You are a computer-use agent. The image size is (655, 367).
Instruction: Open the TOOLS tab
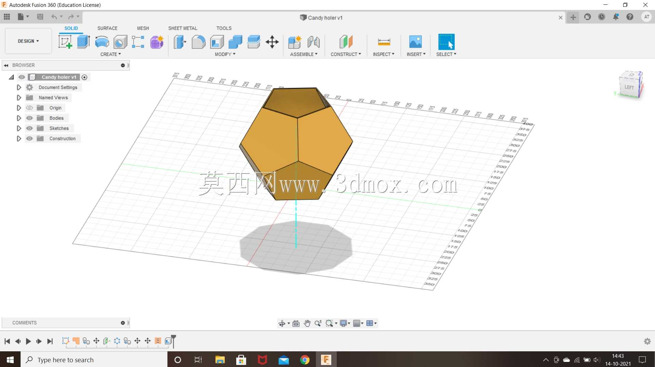[224, 28]
